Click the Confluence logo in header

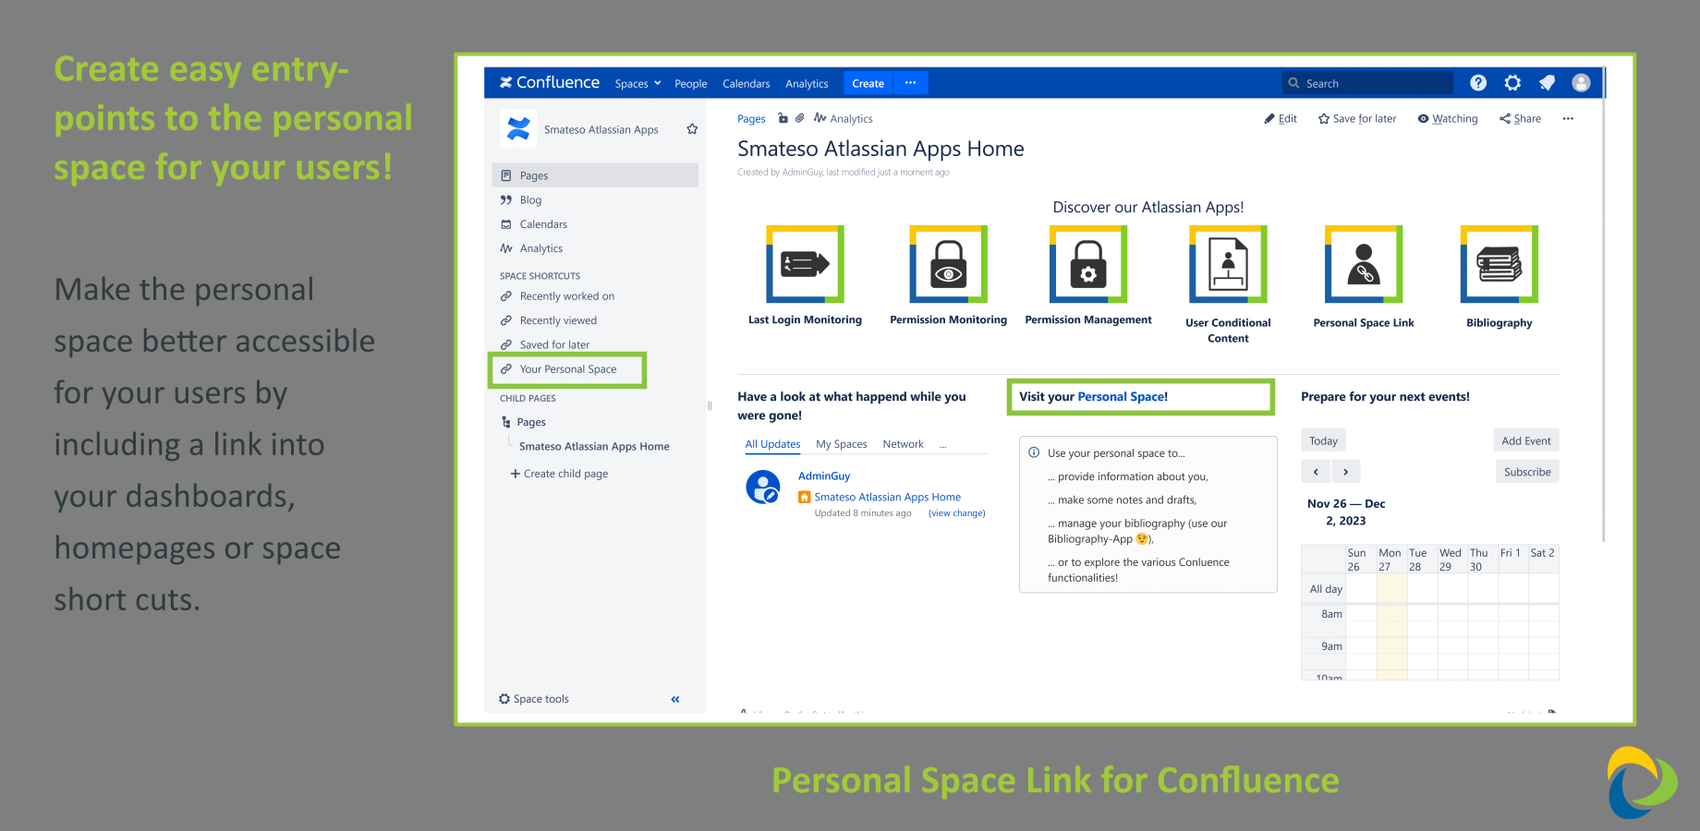click(550, 83)
